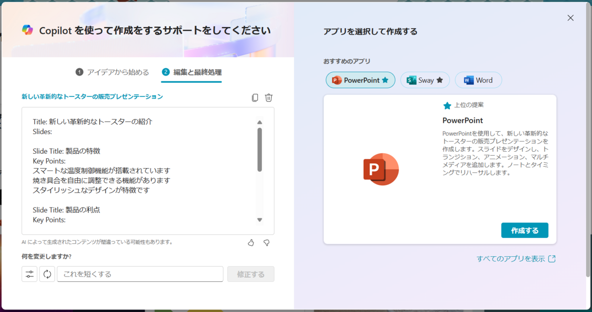
Task: Switch to 編集と最終処理 step tab
Action: [x=191, y=72]
